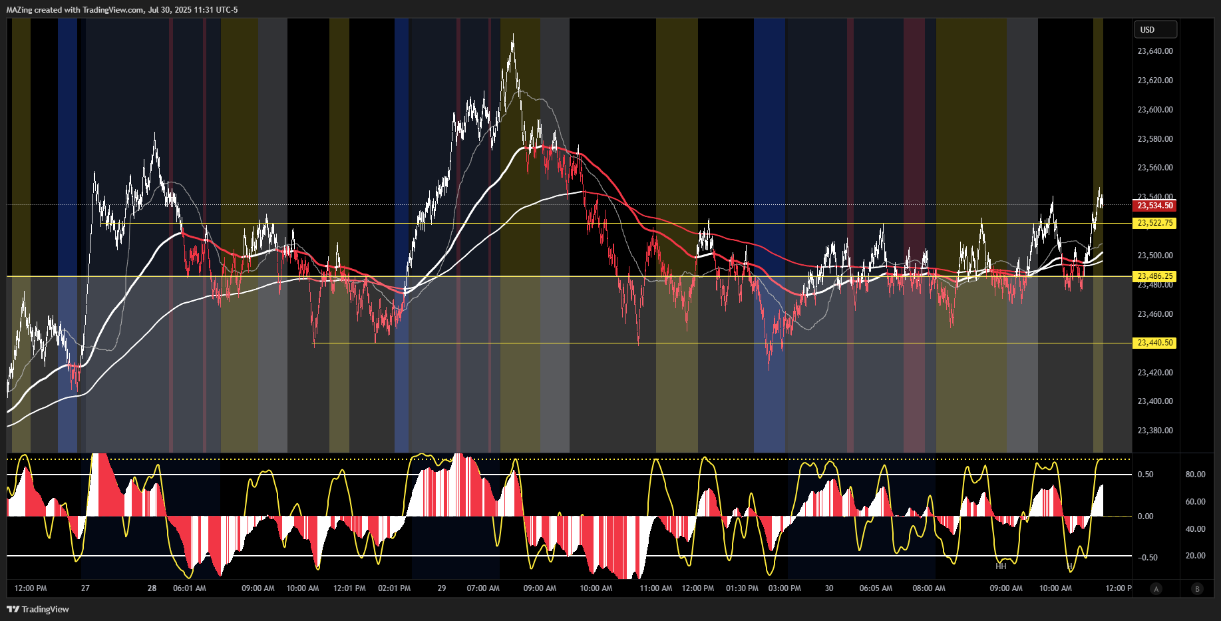1221x621 pixels.
Task: Click the 23,420.00 price axis value
Action: 1155,373
